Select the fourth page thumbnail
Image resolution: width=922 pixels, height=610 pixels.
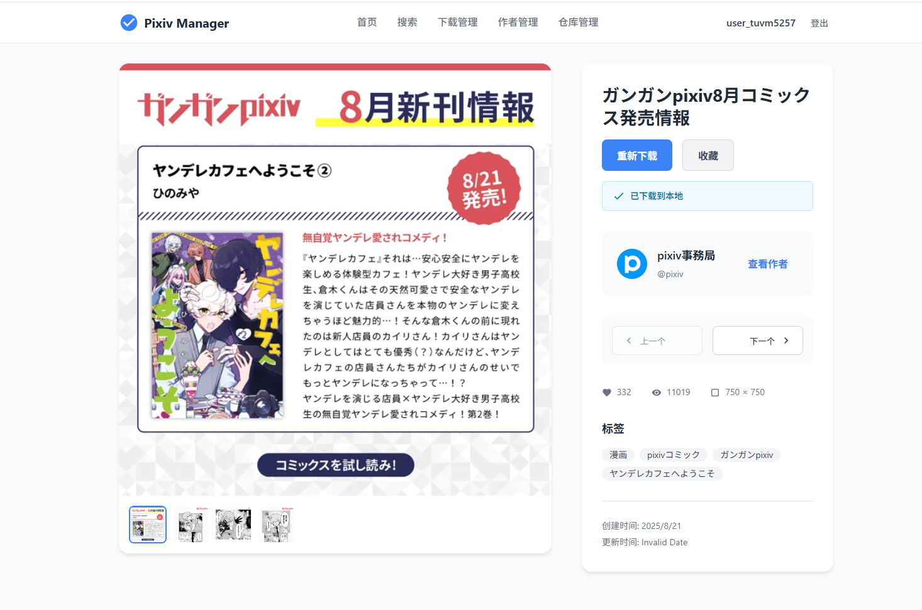(x=276, y=525)
